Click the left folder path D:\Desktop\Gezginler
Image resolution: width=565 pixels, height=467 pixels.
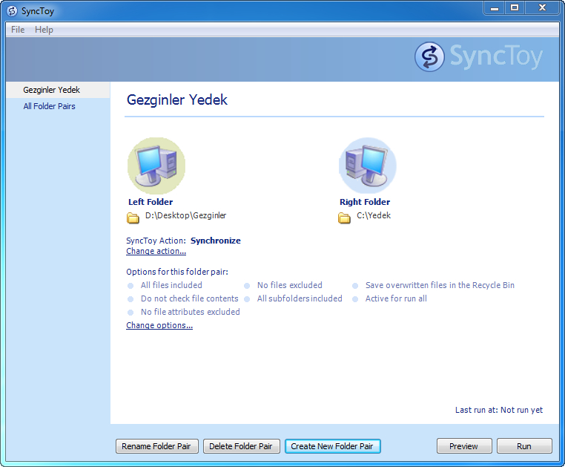[185, 216]
